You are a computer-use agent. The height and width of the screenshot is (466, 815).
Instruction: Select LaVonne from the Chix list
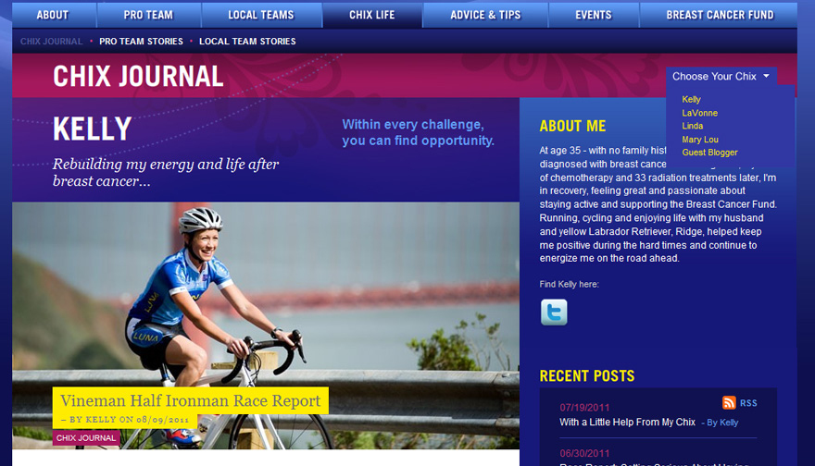(699, 113)
